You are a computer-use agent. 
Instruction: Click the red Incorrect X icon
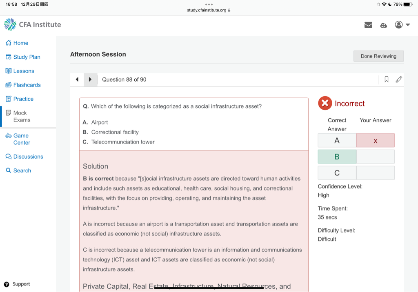pyautogui.click(x=325, y=103)
